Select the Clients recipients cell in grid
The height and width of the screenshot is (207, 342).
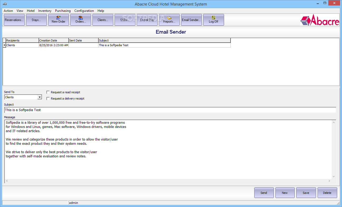(x=22, y=45)
